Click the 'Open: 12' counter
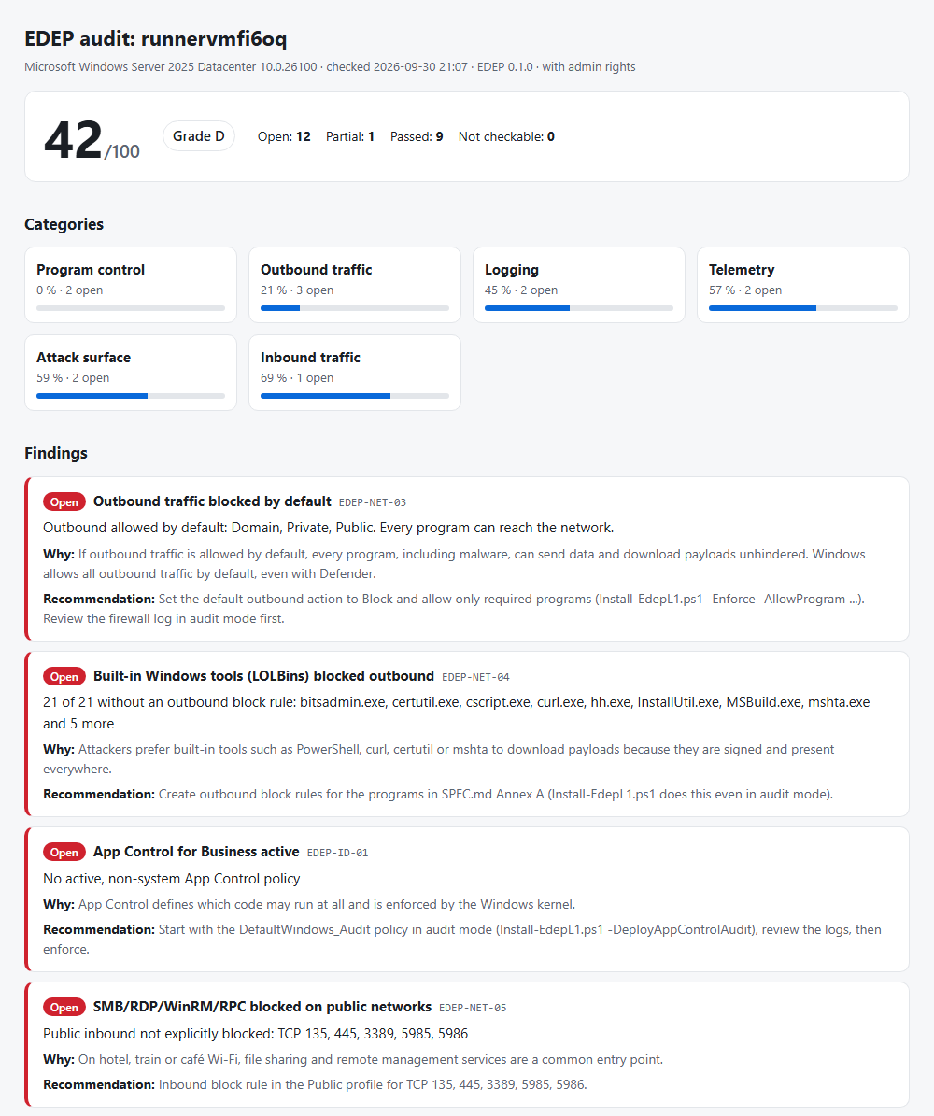The width and height of the screenshot is (934, 1116). point(284,136)
